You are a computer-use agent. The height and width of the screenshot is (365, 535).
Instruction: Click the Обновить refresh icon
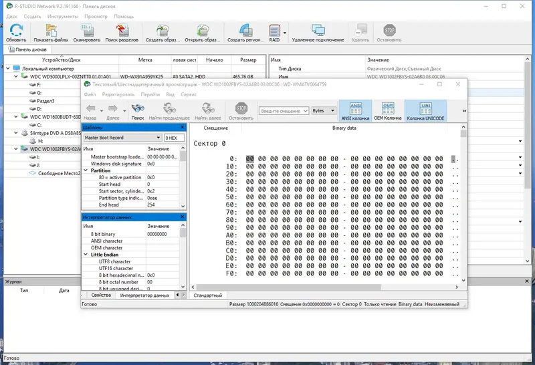pos(16,30)
